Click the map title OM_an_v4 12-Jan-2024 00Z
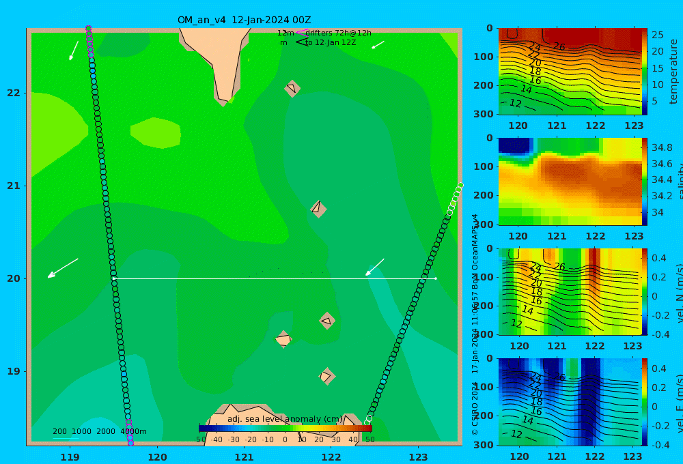The width and height of the screenshot is (683, 464). (x=244, y=20)
